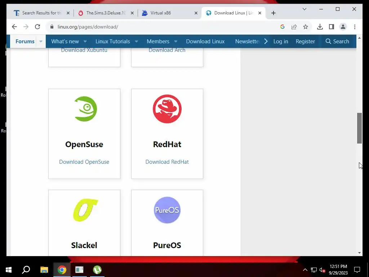Click the RedHat logo image
The width and height of the screenshot is (369, 277).
tap(167, 109)
